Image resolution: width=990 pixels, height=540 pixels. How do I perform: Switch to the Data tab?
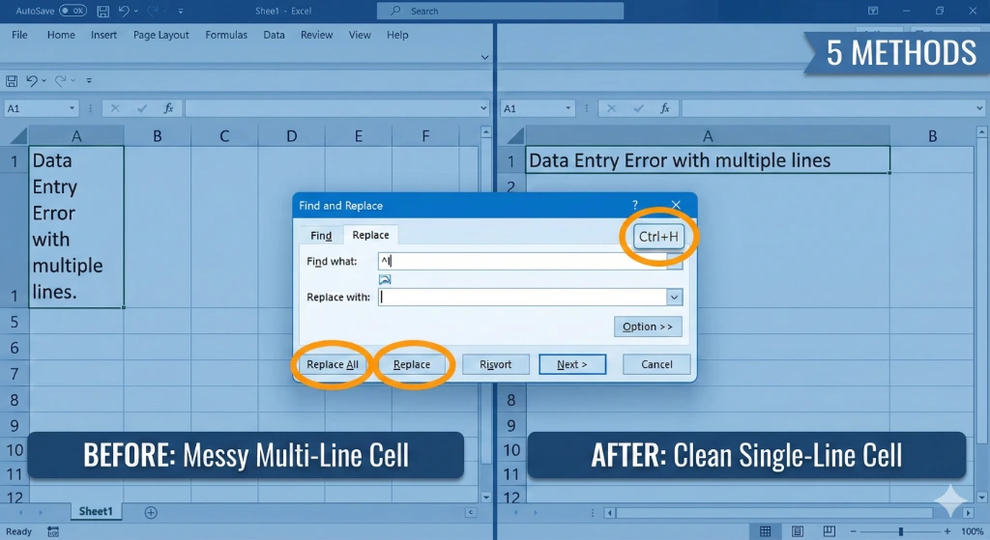(x=274, y=35)
